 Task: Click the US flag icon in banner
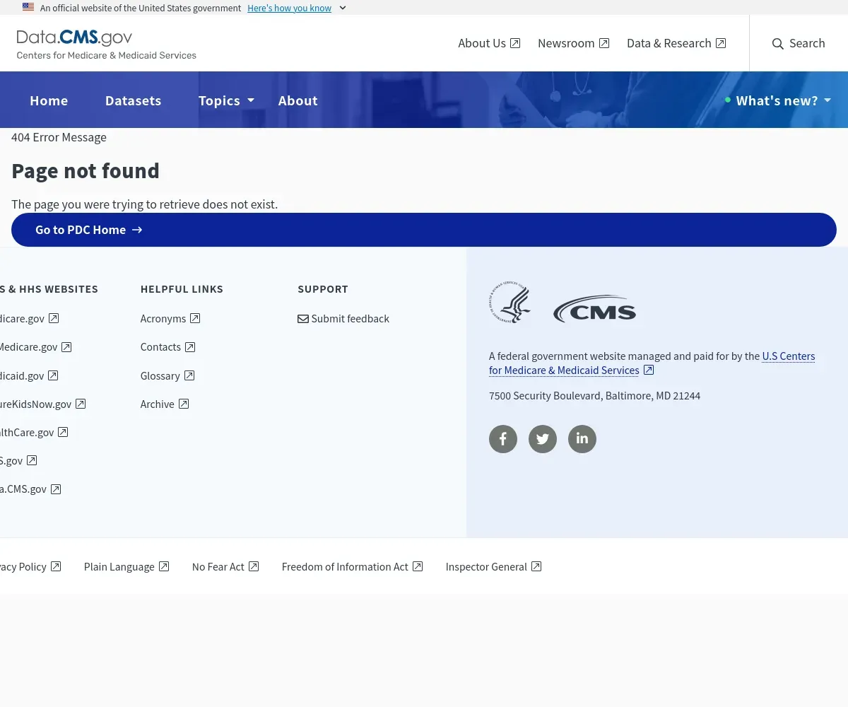pos(28,7)
